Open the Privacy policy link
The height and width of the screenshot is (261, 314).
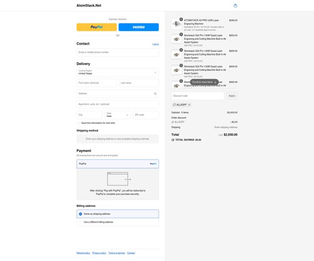[99, 253]
